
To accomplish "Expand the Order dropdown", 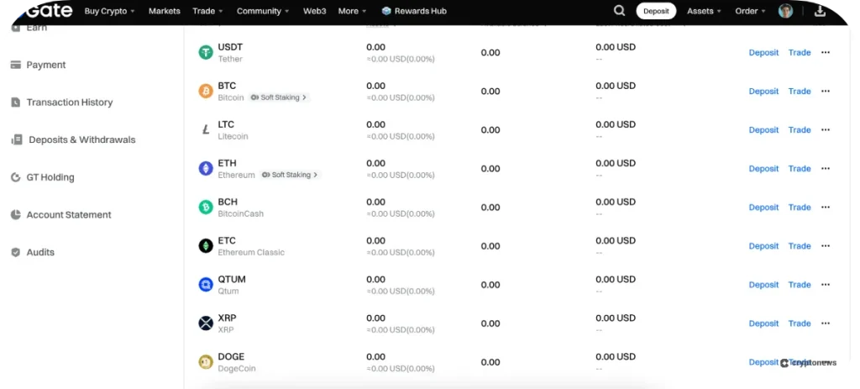I will tap(750, 11).
